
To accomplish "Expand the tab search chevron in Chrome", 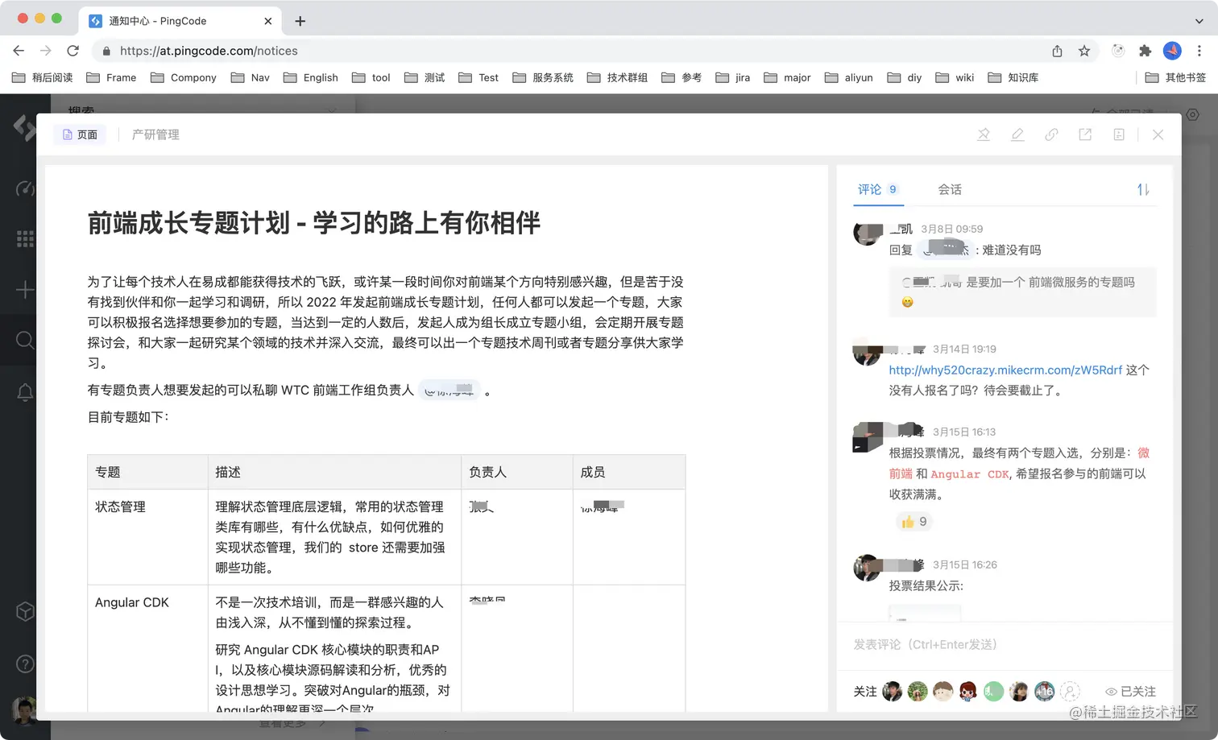I will click(1199, 21).
